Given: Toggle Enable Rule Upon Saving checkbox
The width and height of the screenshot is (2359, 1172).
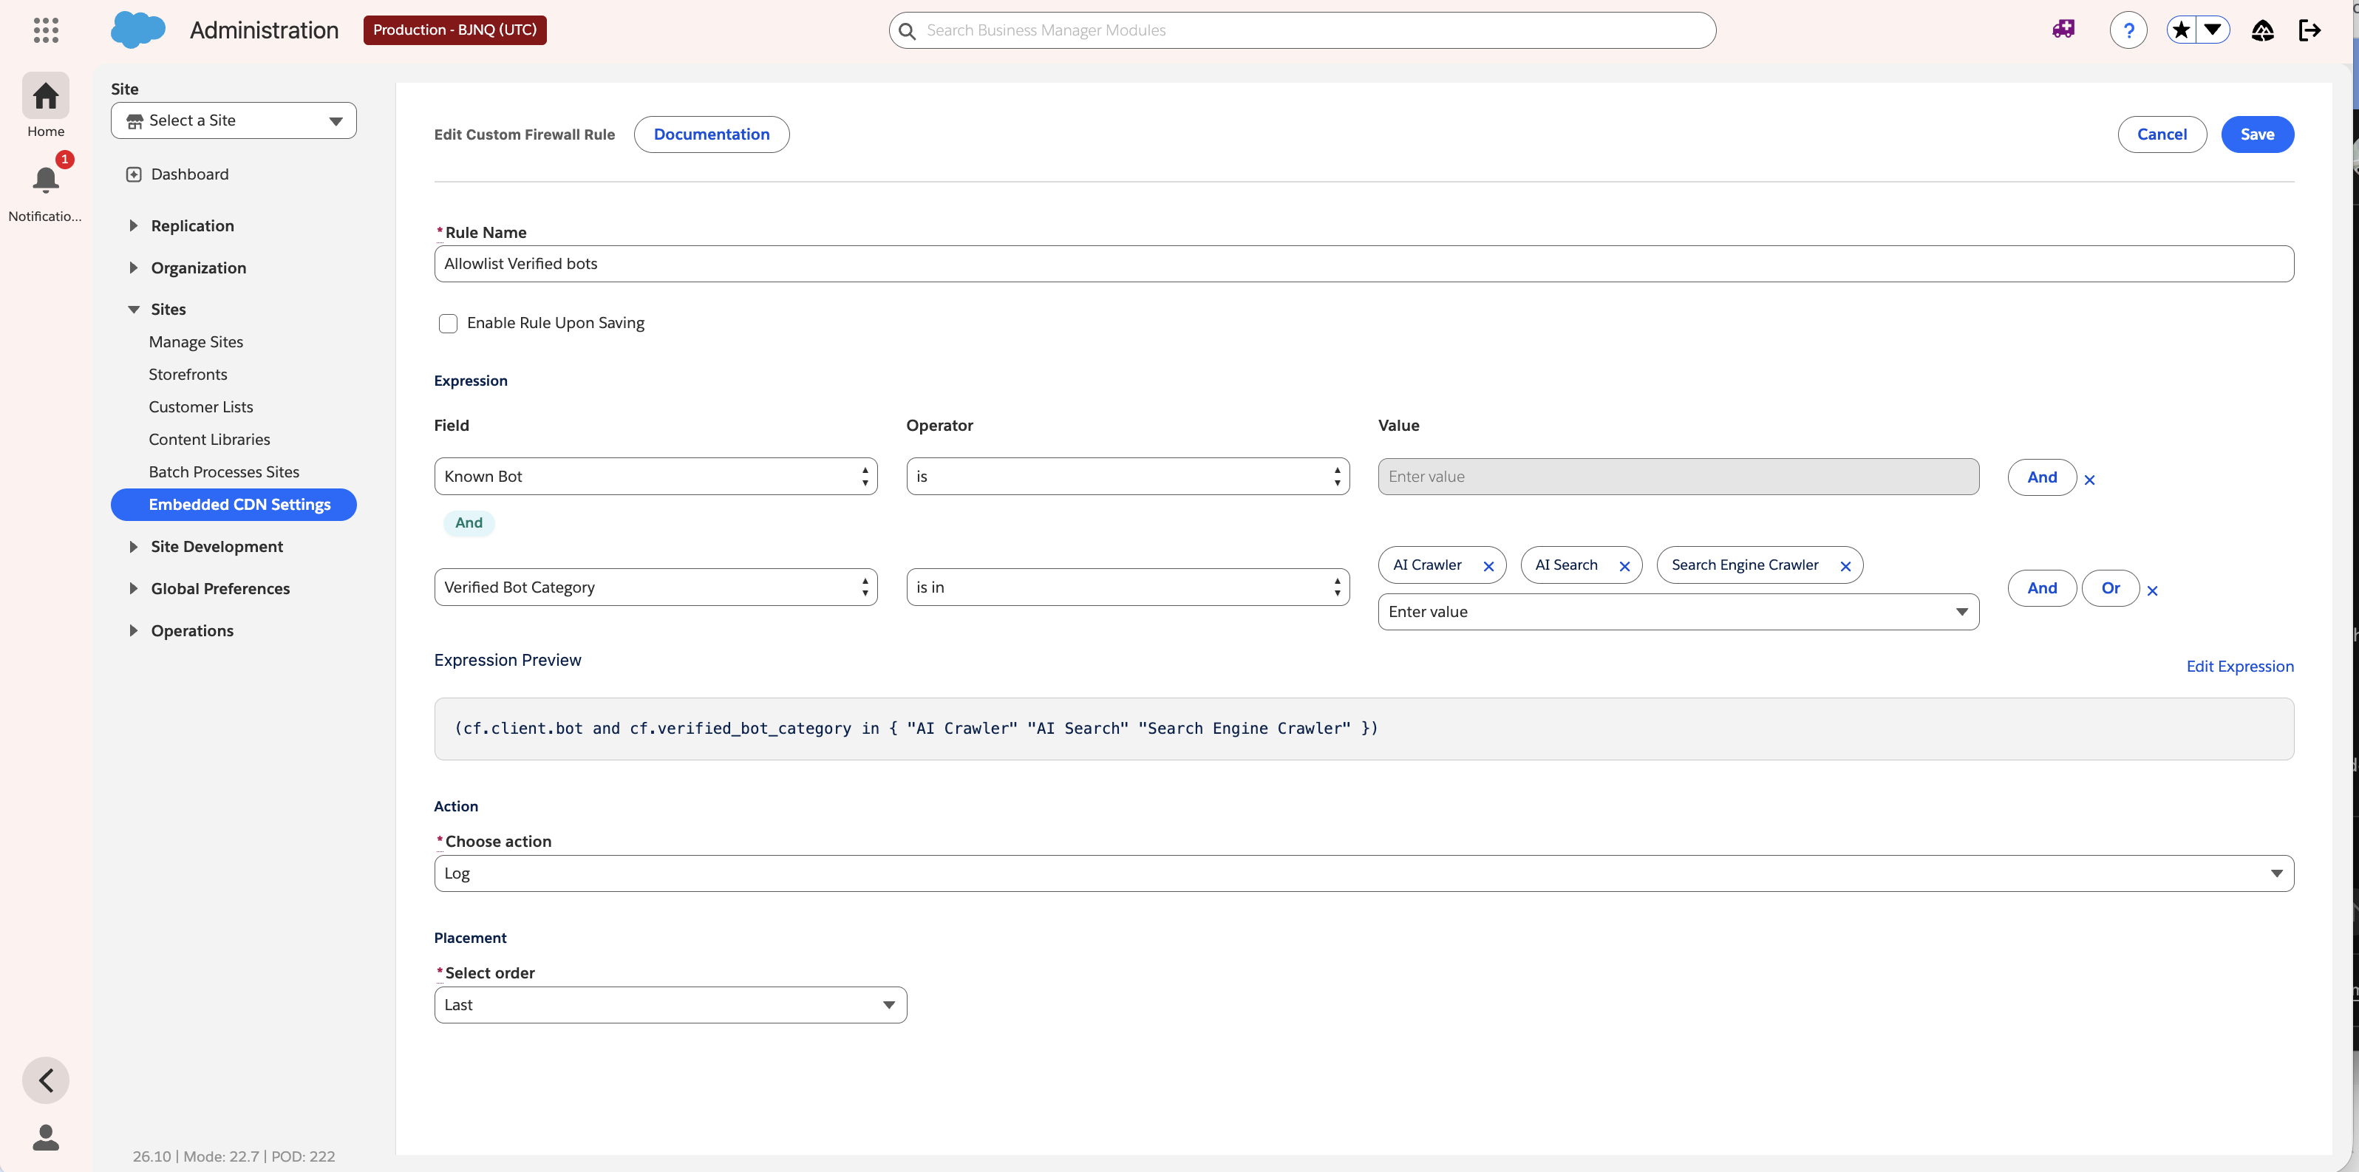Looking at the screenshot, I should click(448, 323).
